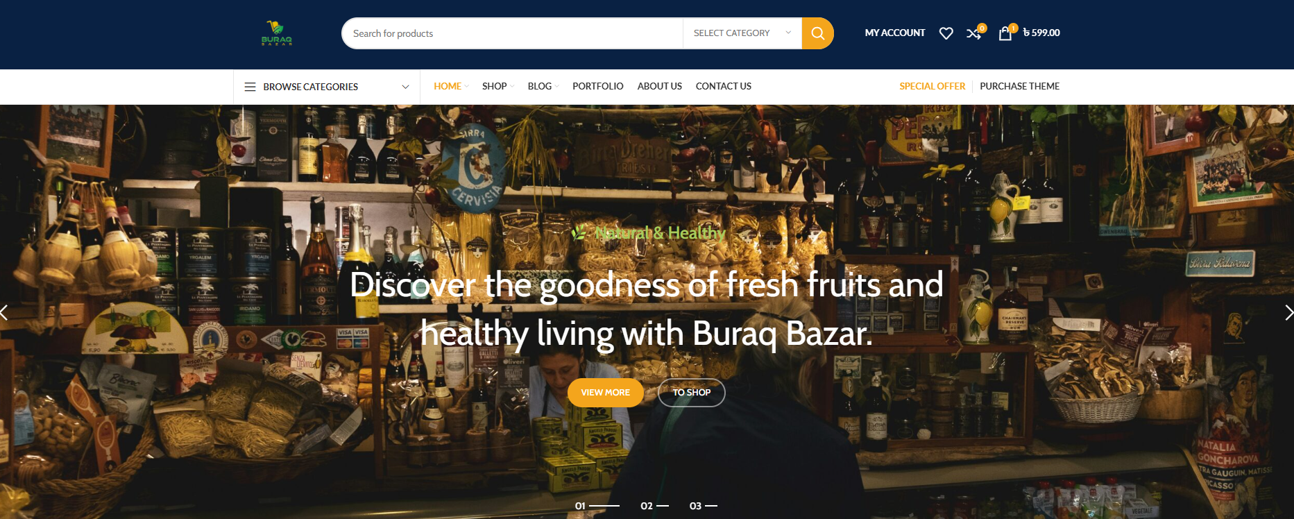This screenshot has height=519, width=1294.
Task: Click the To Shop button
Action: (691, 393)
